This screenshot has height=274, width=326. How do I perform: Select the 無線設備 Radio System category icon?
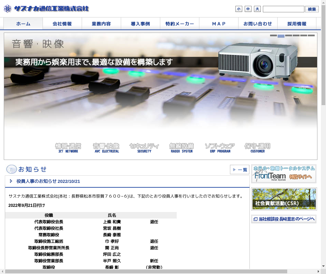click(182, 148)
